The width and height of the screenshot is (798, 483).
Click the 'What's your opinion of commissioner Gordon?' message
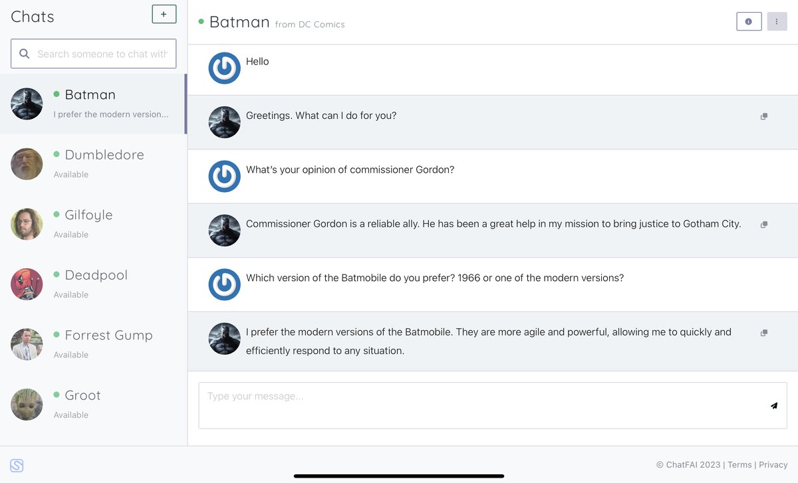coord(350,169)
